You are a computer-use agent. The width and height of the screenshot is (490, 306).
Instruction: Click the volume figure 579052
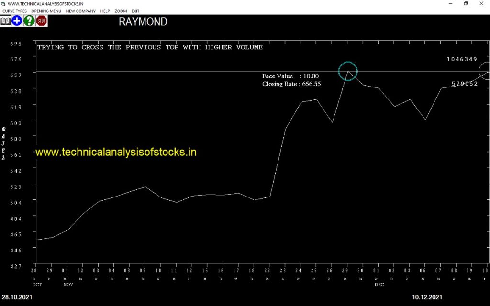[x=465, y=84]
